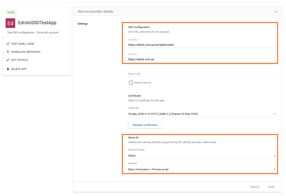Choose EDIT DETAILS in the sidebar

(x=20, y=60)
